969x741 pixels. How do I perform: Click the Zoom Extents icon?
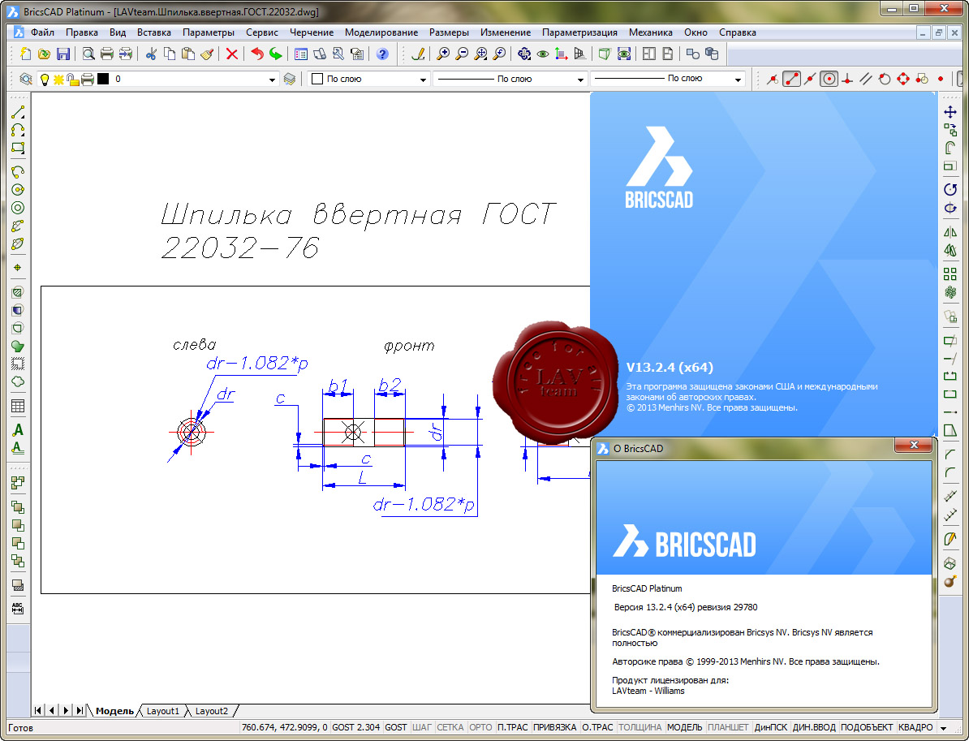pos(480,54)
